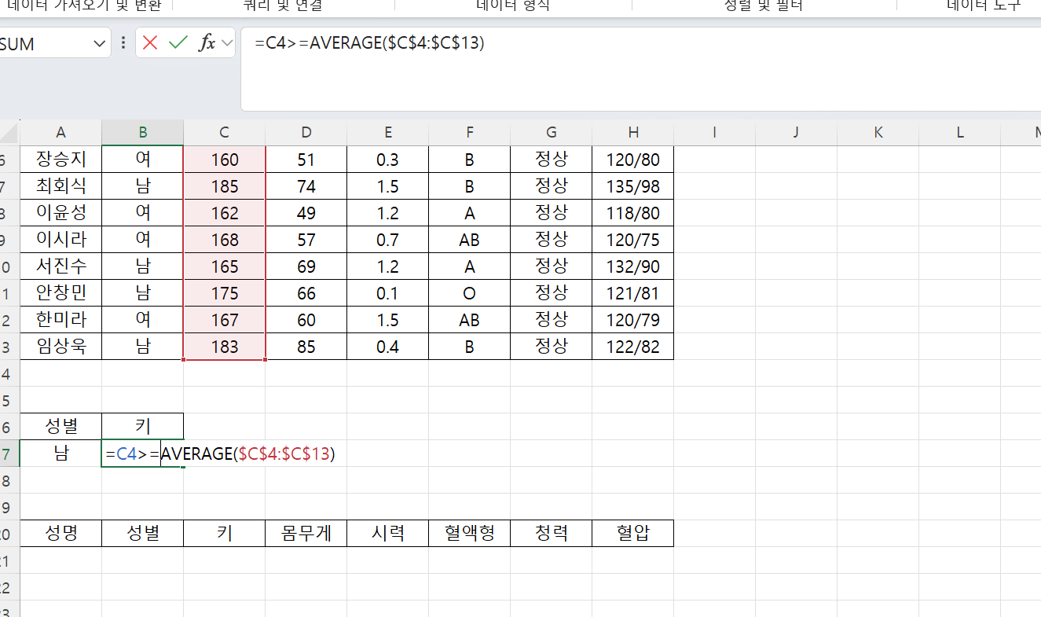1041x617 pixels.
Task: Select column H header
Action: [x=633, y=133]
